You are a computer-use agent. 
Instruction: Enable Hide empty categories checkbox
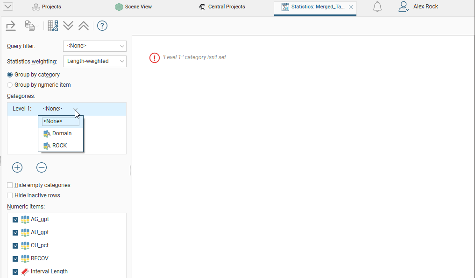(x=10, y=185)
